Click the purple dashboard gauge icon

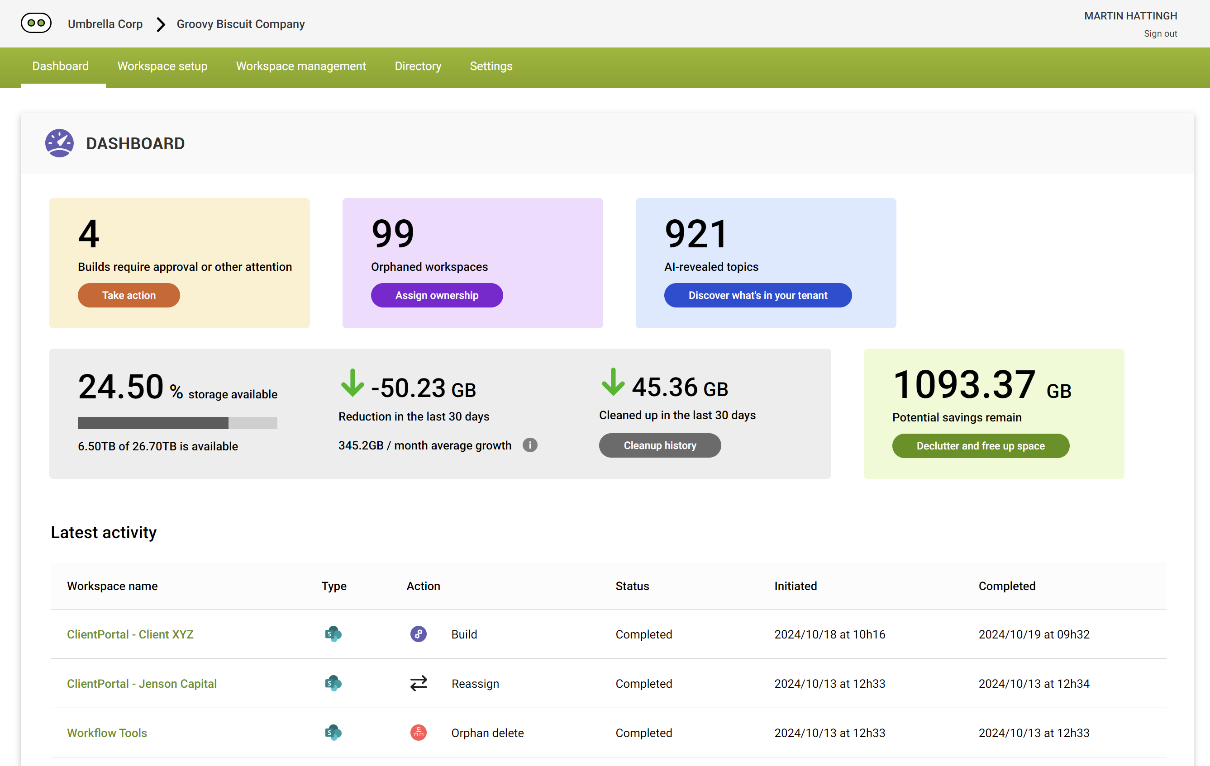(x=59, y=143)
